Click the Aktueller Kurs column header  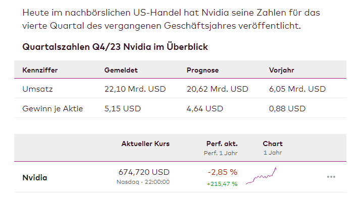point(145,144)
